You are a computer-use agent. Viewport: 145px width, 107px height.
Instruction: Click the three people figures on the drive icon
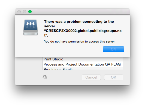[31, 25]
